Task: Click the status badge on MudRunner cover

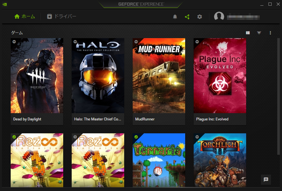Action: click(136, 42)
